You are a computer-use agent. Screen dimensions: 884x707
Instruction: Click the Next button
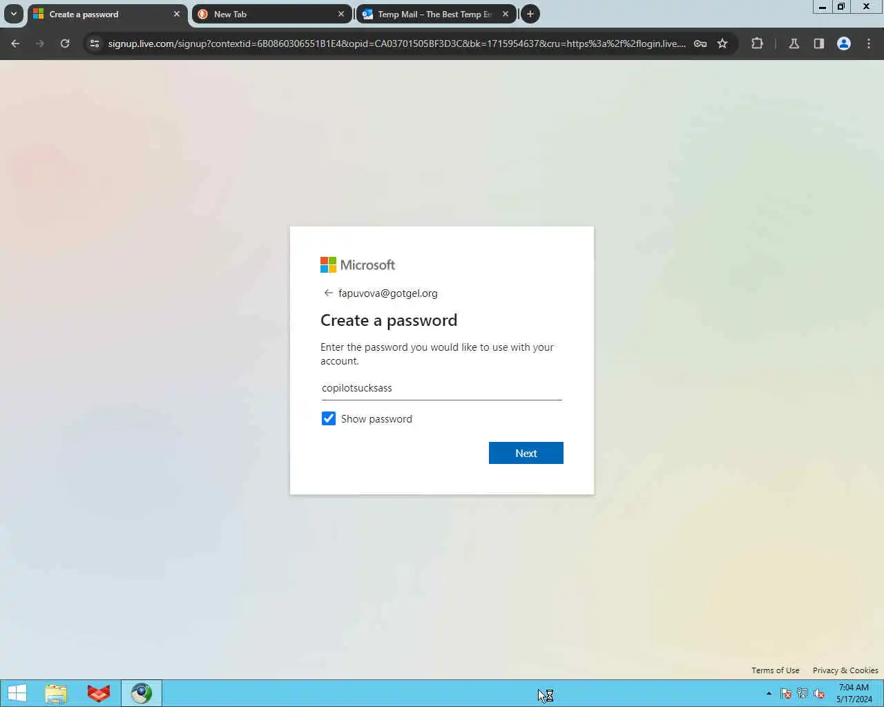tap(526, 453)
